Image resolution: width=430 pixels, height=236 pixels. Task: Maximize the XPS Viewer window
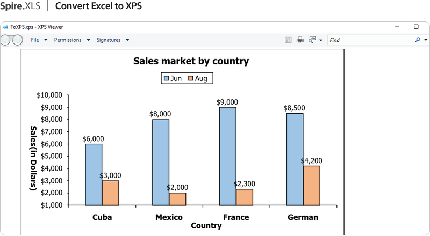(416, 26)
